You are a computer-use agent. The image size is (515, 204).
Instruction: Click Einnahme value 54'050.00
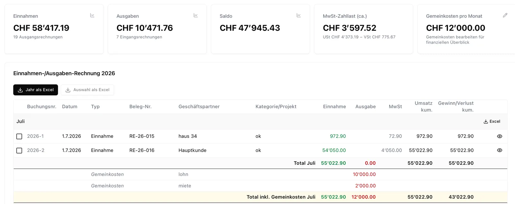pos(334,150)
